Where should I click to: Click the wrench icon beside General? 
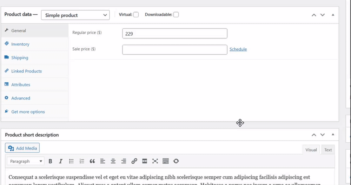click(x=6, y=30)
